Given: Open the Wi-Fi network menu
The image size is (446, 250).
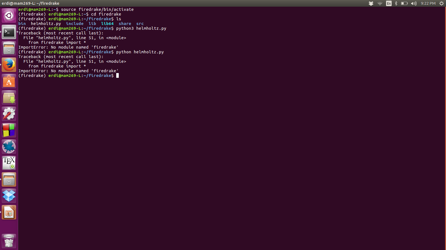Looking at the screenshot, I should 380,3.
